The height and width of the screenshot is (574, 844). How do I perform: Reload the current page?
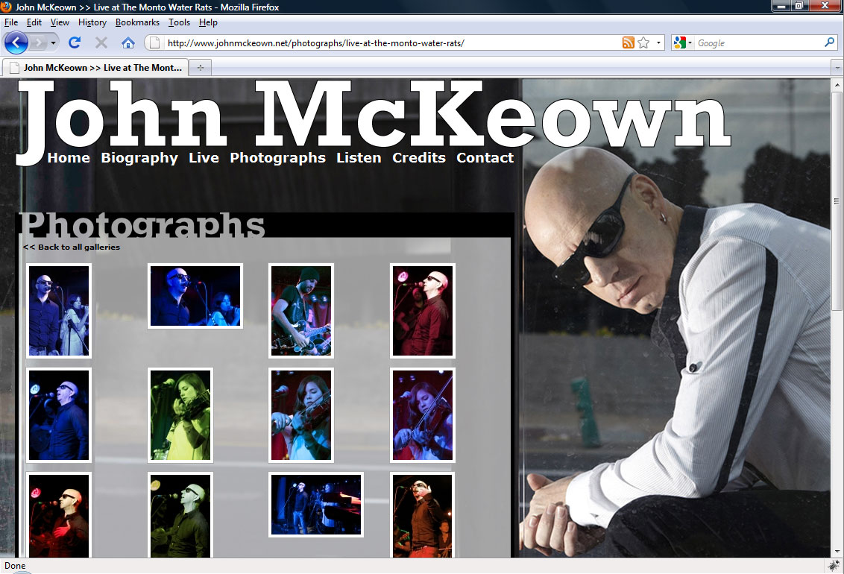75,42
